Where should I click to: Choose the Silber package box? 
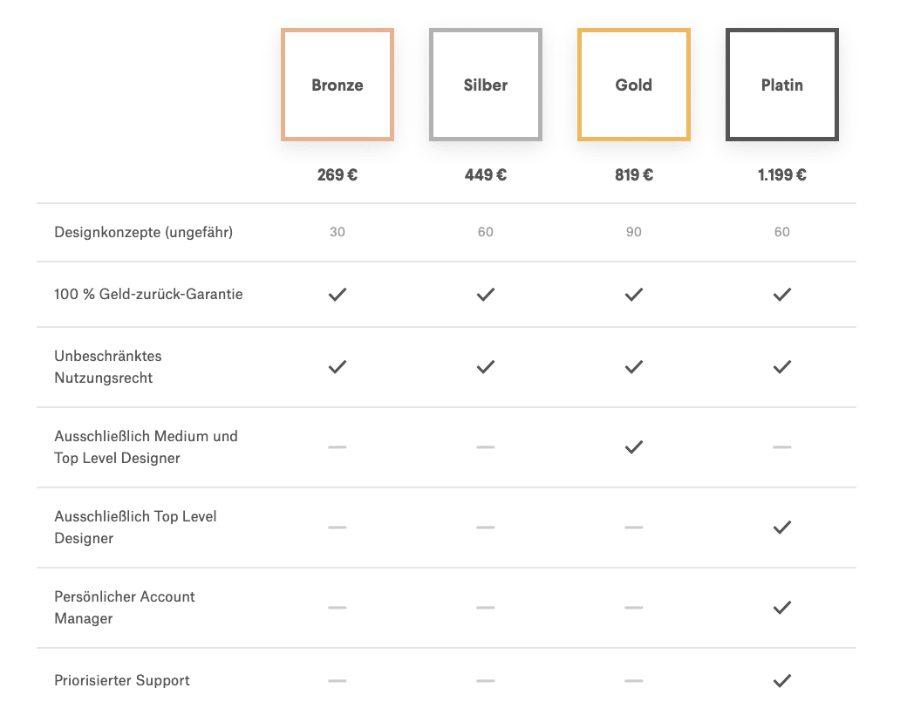[x=486, y=85]
